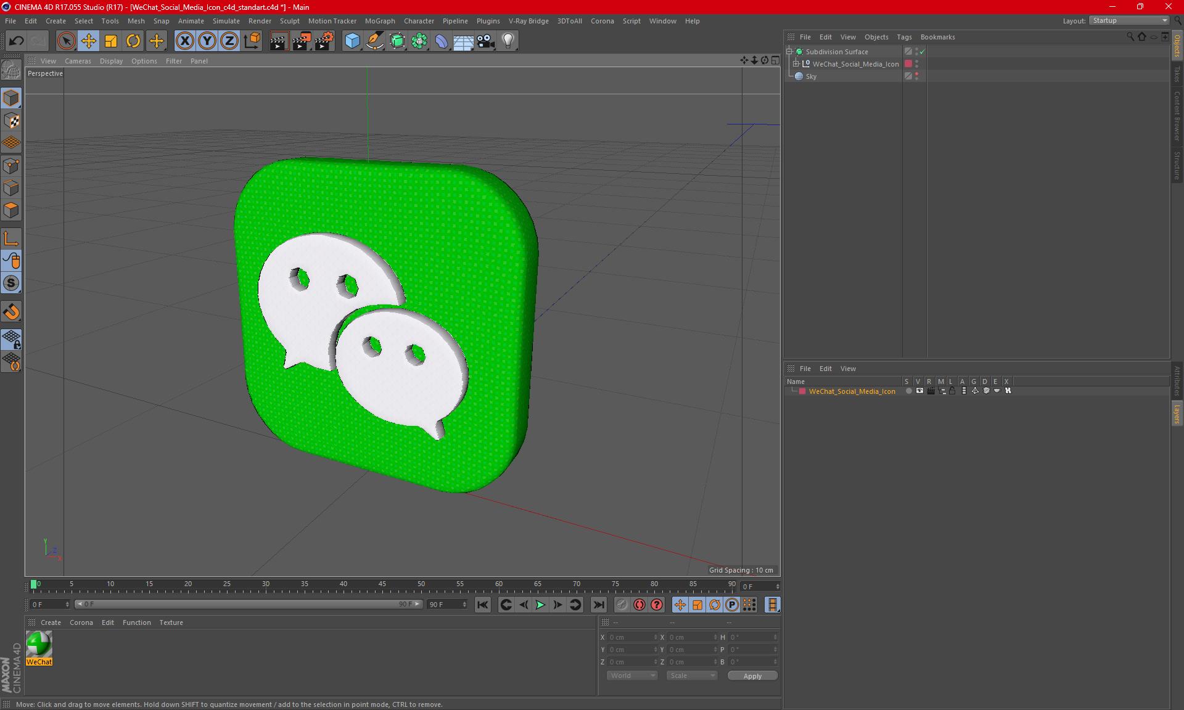Select the WeChat material thumbnail

point(39,645)
